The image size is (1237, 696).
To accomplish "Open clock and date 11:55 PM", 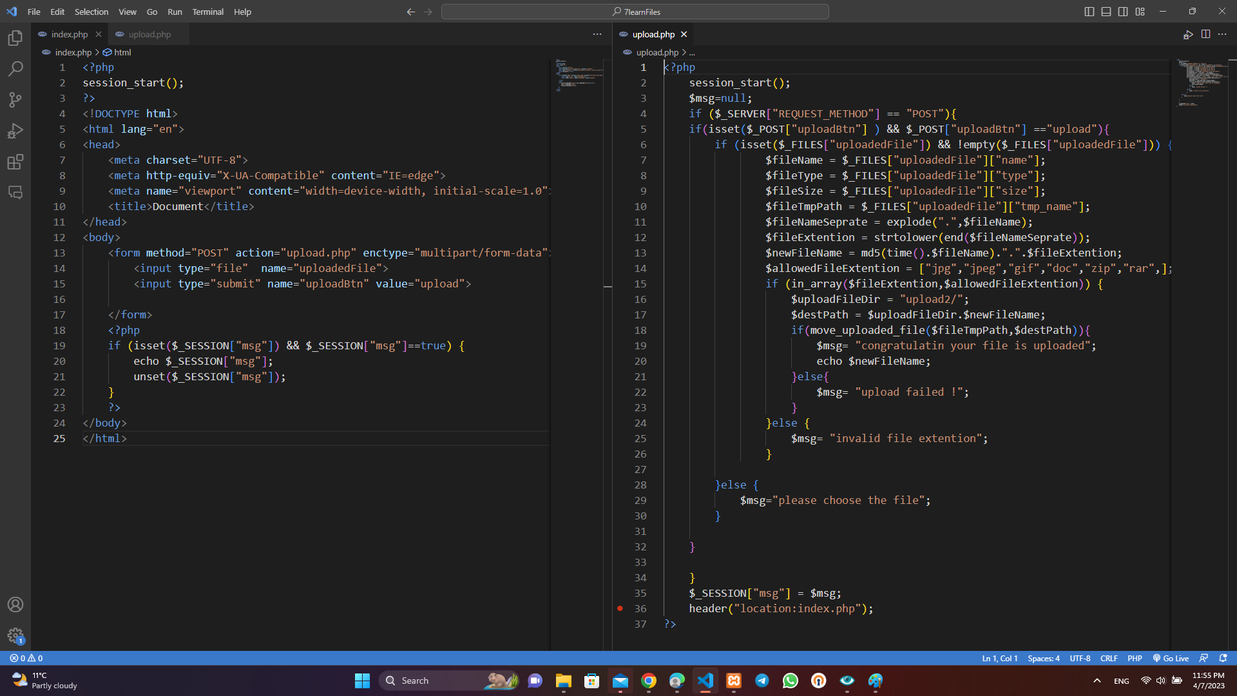I will (1209, 681).
